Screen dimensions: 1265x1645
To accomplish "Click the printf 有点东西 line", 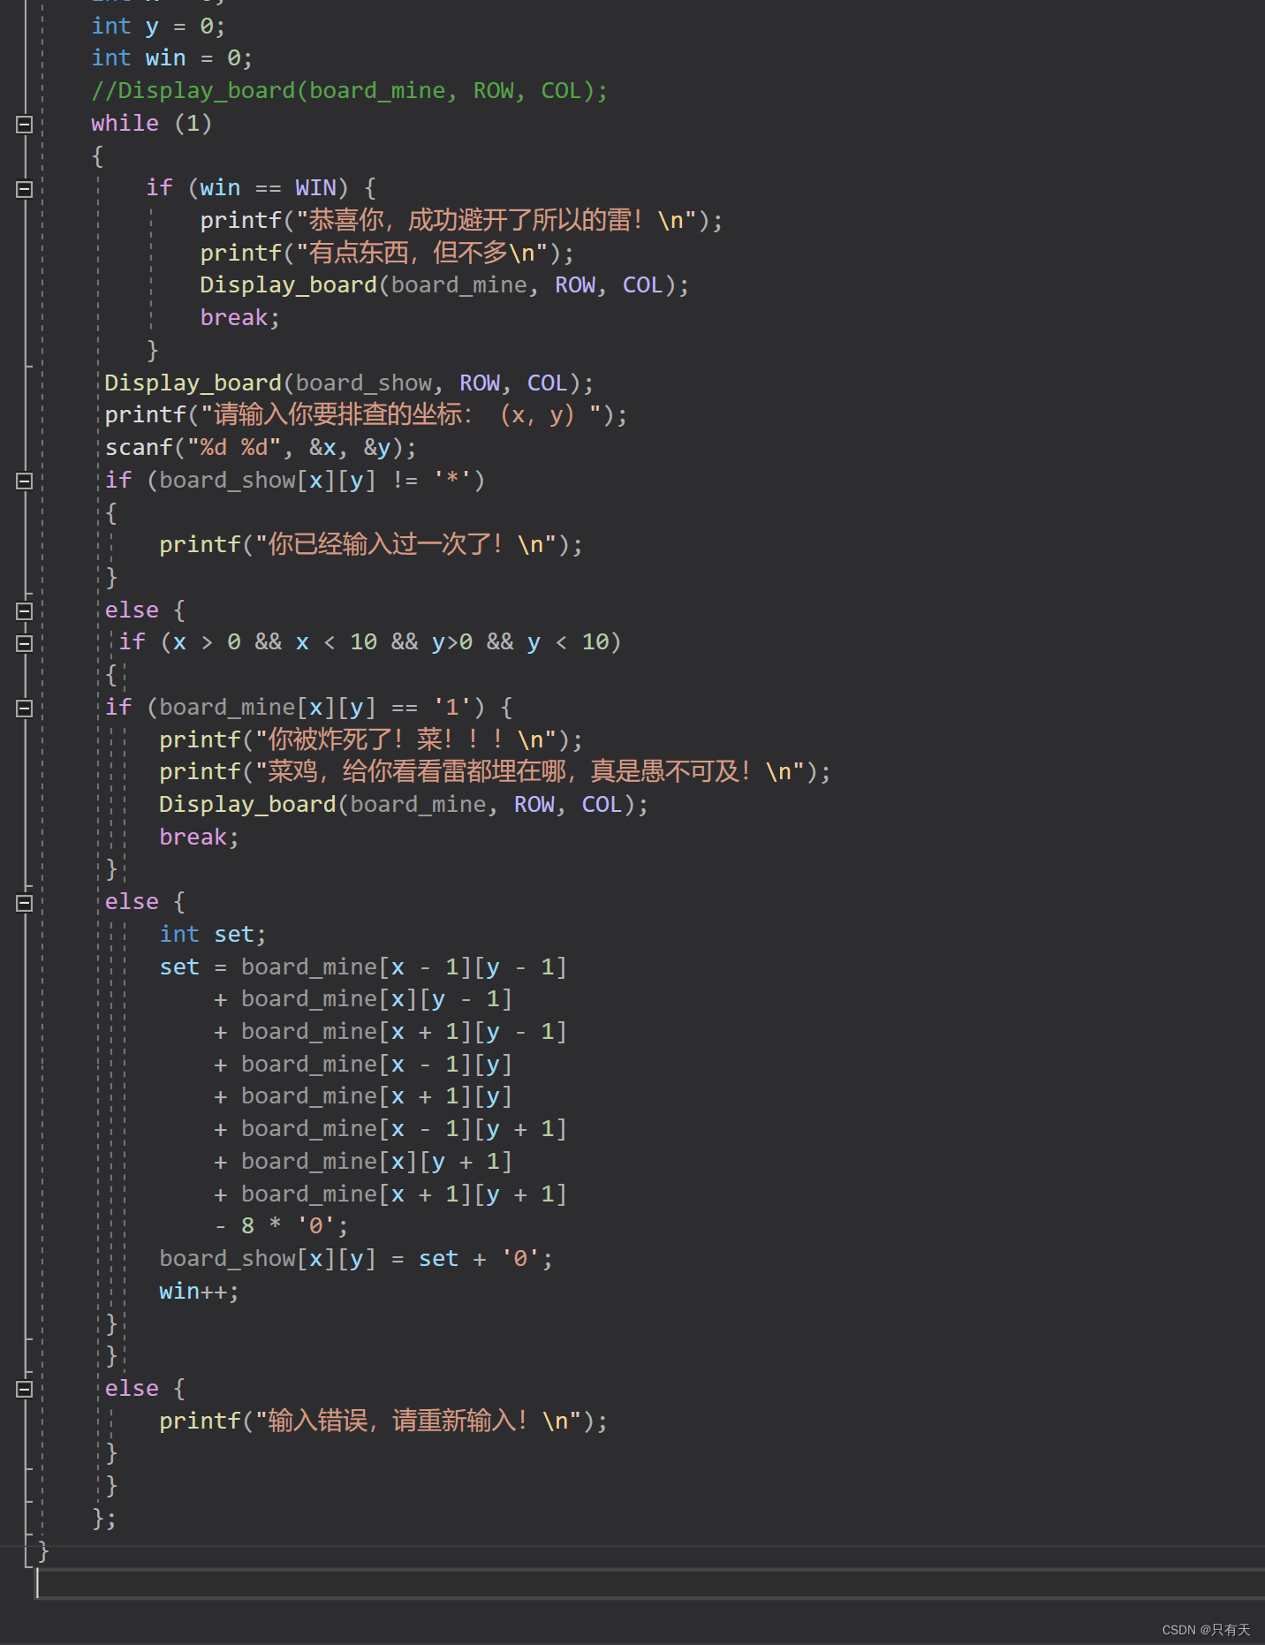I will [x=387, y=254].
